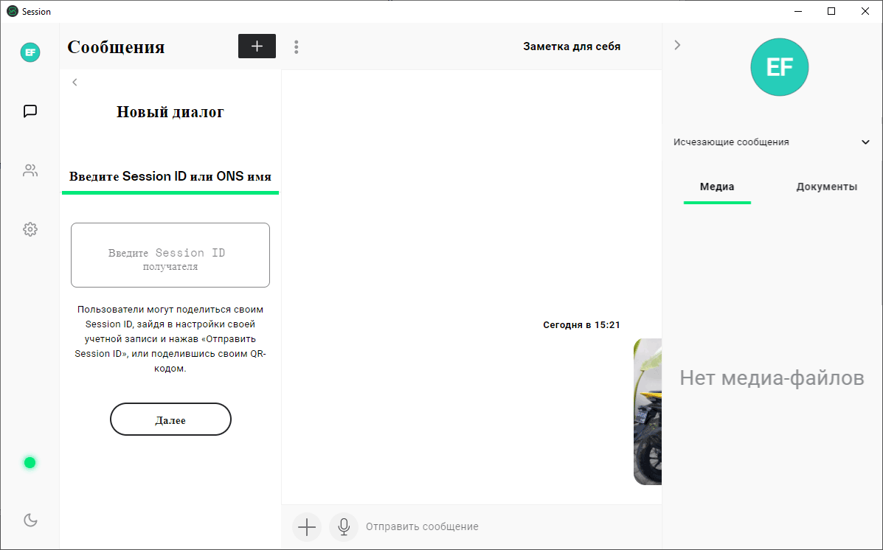883x550 pixels.
Task: Click the large EF avatar in details panel
Action: point(780,67)
